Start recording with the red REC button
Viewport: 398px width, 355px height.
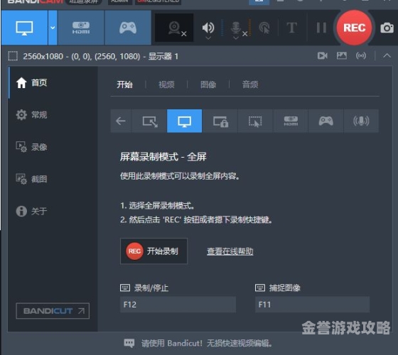354,28
